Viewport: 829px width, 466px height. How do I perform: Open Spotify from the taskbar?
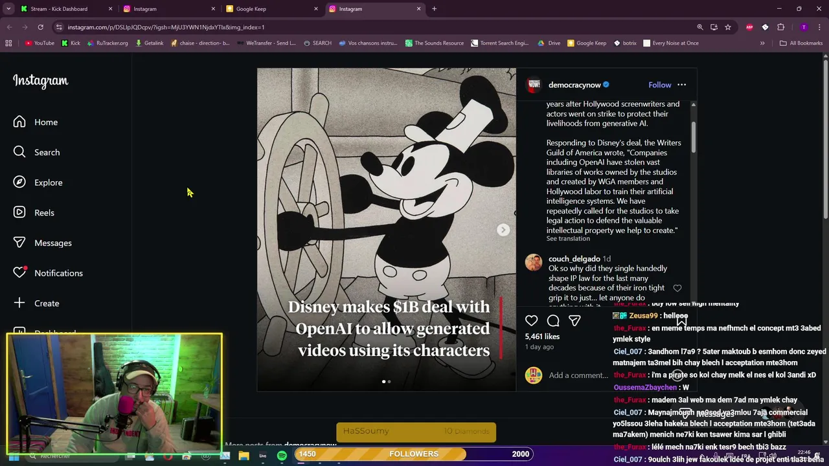tap(282, 456)
